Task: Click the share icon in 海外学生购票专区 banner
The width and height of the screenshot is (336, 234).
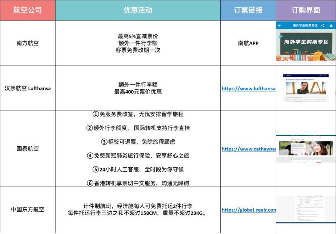Action: [323, 26]
